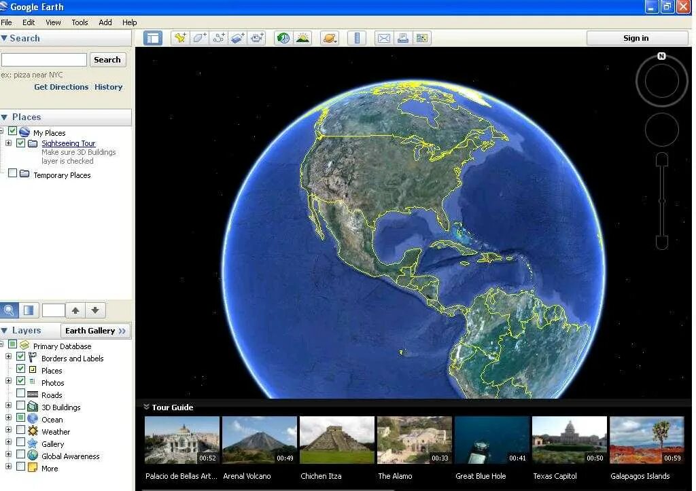696x491 pixels.
Task: Click the move joystick circle
Action: coord(662,130)
